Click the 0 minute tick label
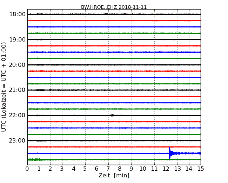Viewport: 228px width, 183px height. pyautogui.click(x=27, y=169)
